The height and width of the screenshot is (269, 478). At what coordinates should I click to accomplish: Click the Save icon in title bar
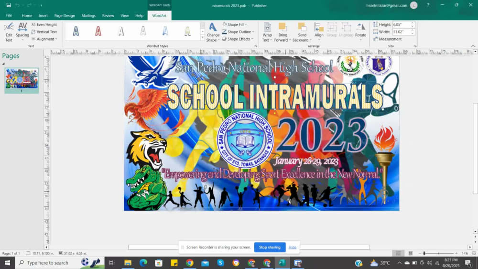(9, 5)
